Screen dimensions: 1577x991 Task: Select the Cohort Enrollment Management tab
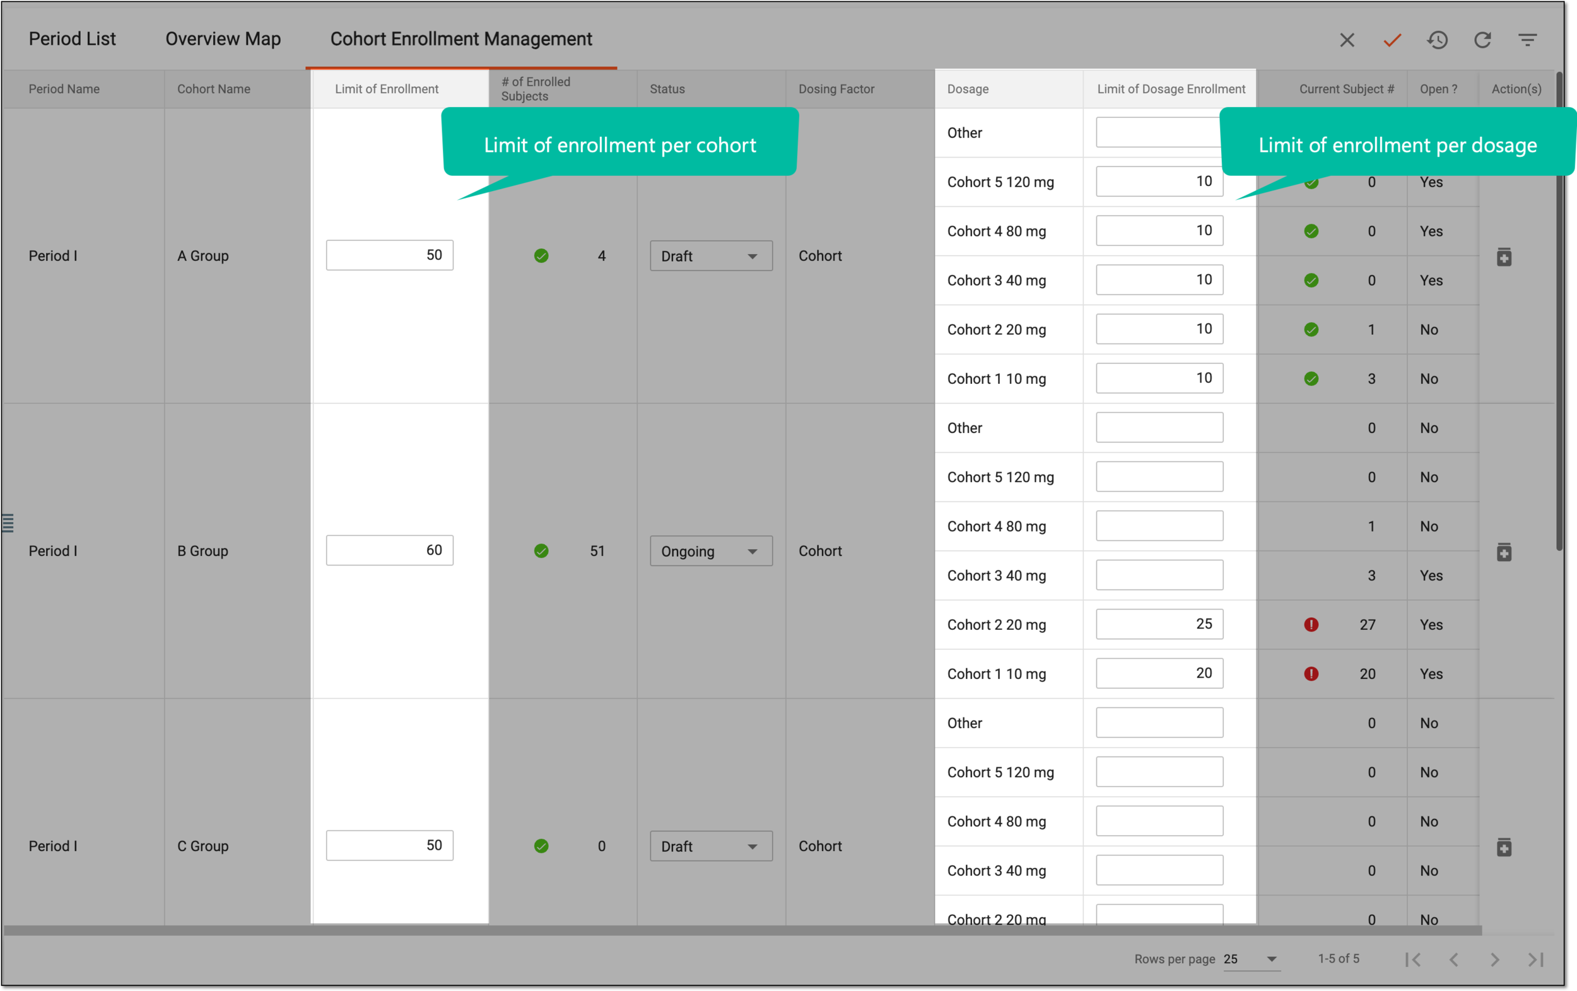point(461,38)
